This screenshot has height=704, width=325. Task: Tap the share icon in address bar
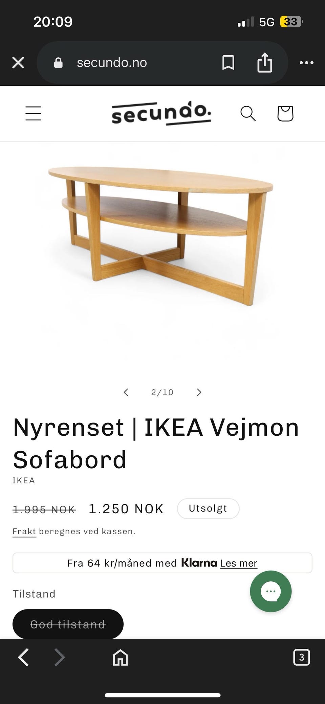click(265, 63)
